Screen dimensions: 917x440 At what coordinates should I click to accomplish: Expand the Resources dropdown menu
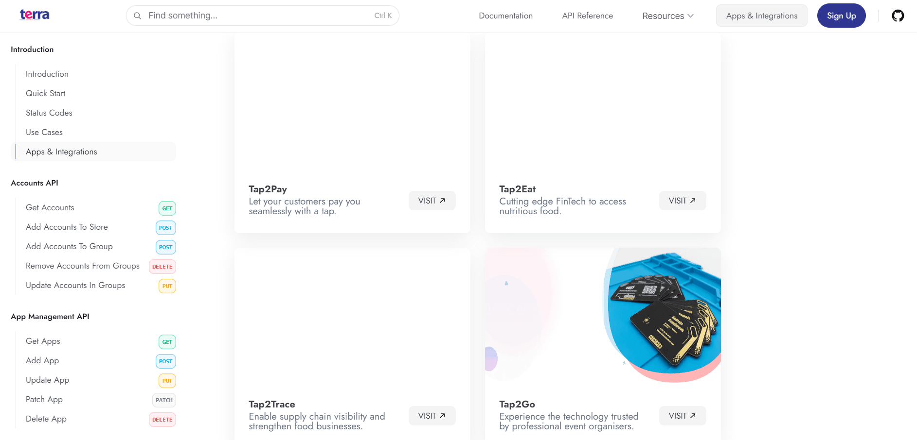point(667,16)
